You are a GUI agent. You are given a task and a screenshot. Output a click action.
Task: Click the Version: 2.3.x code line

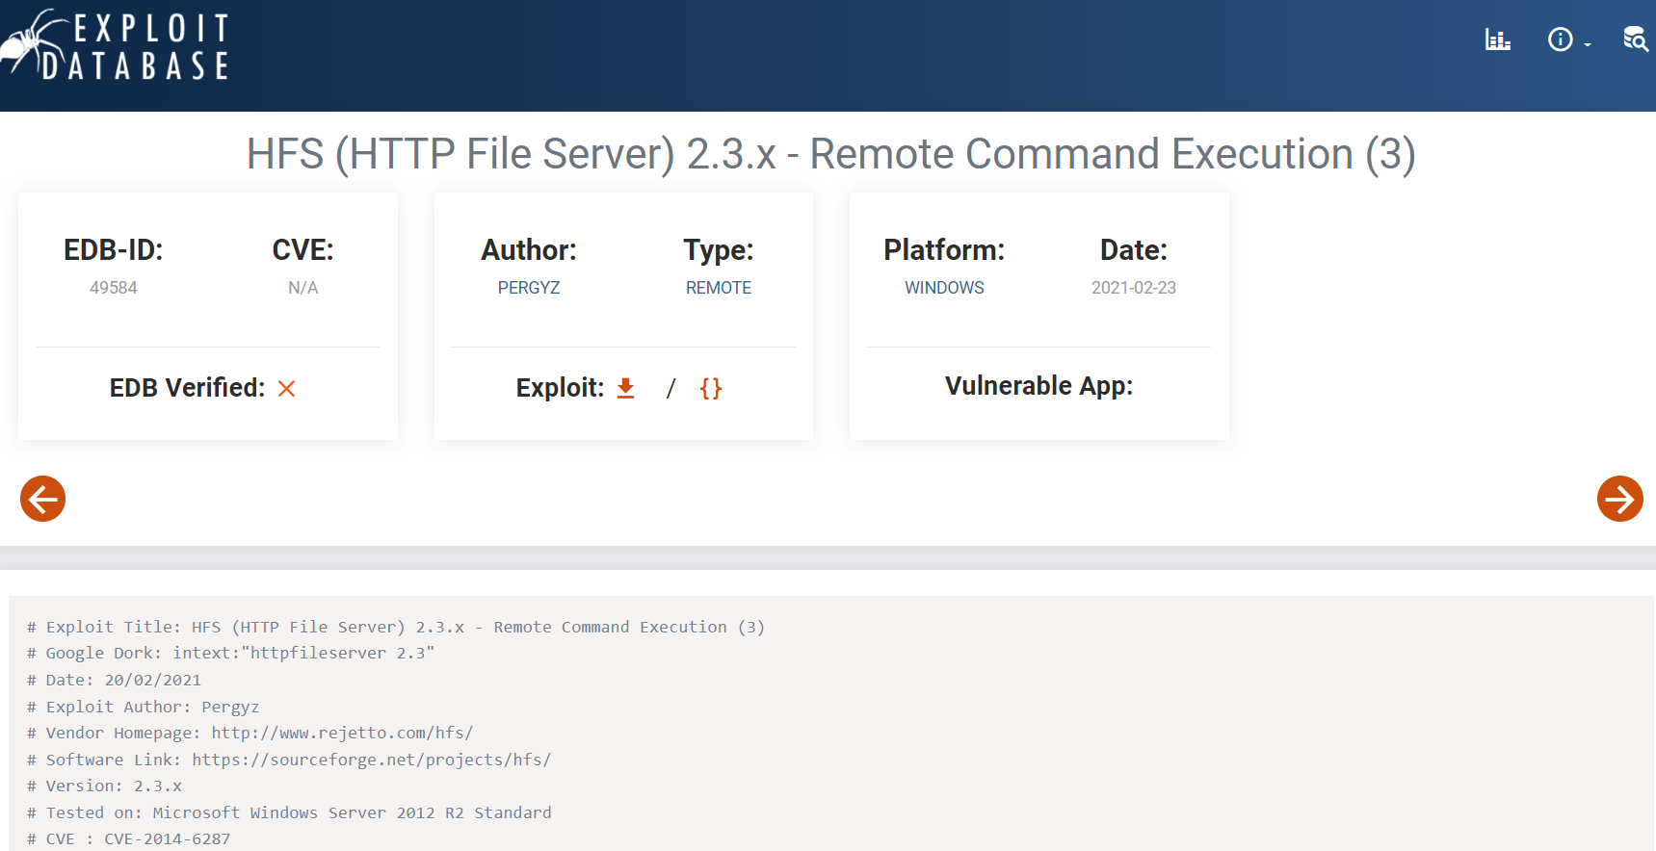pyautogui.click(x=105, y=786)
